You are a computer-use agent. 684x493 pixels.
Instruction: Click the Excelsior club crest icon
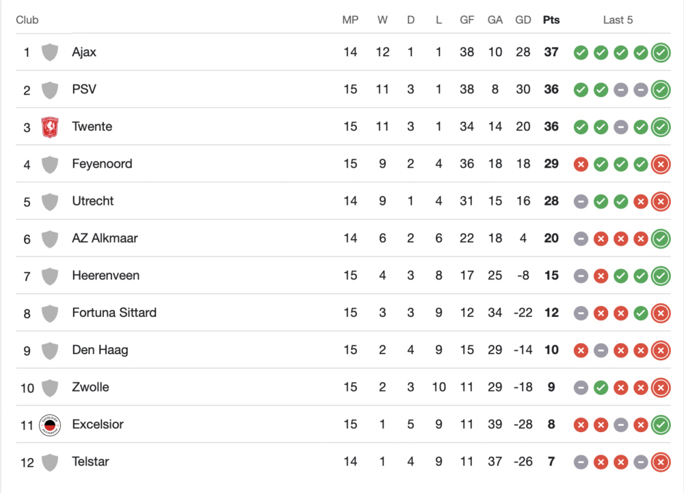tap(49, 425)
